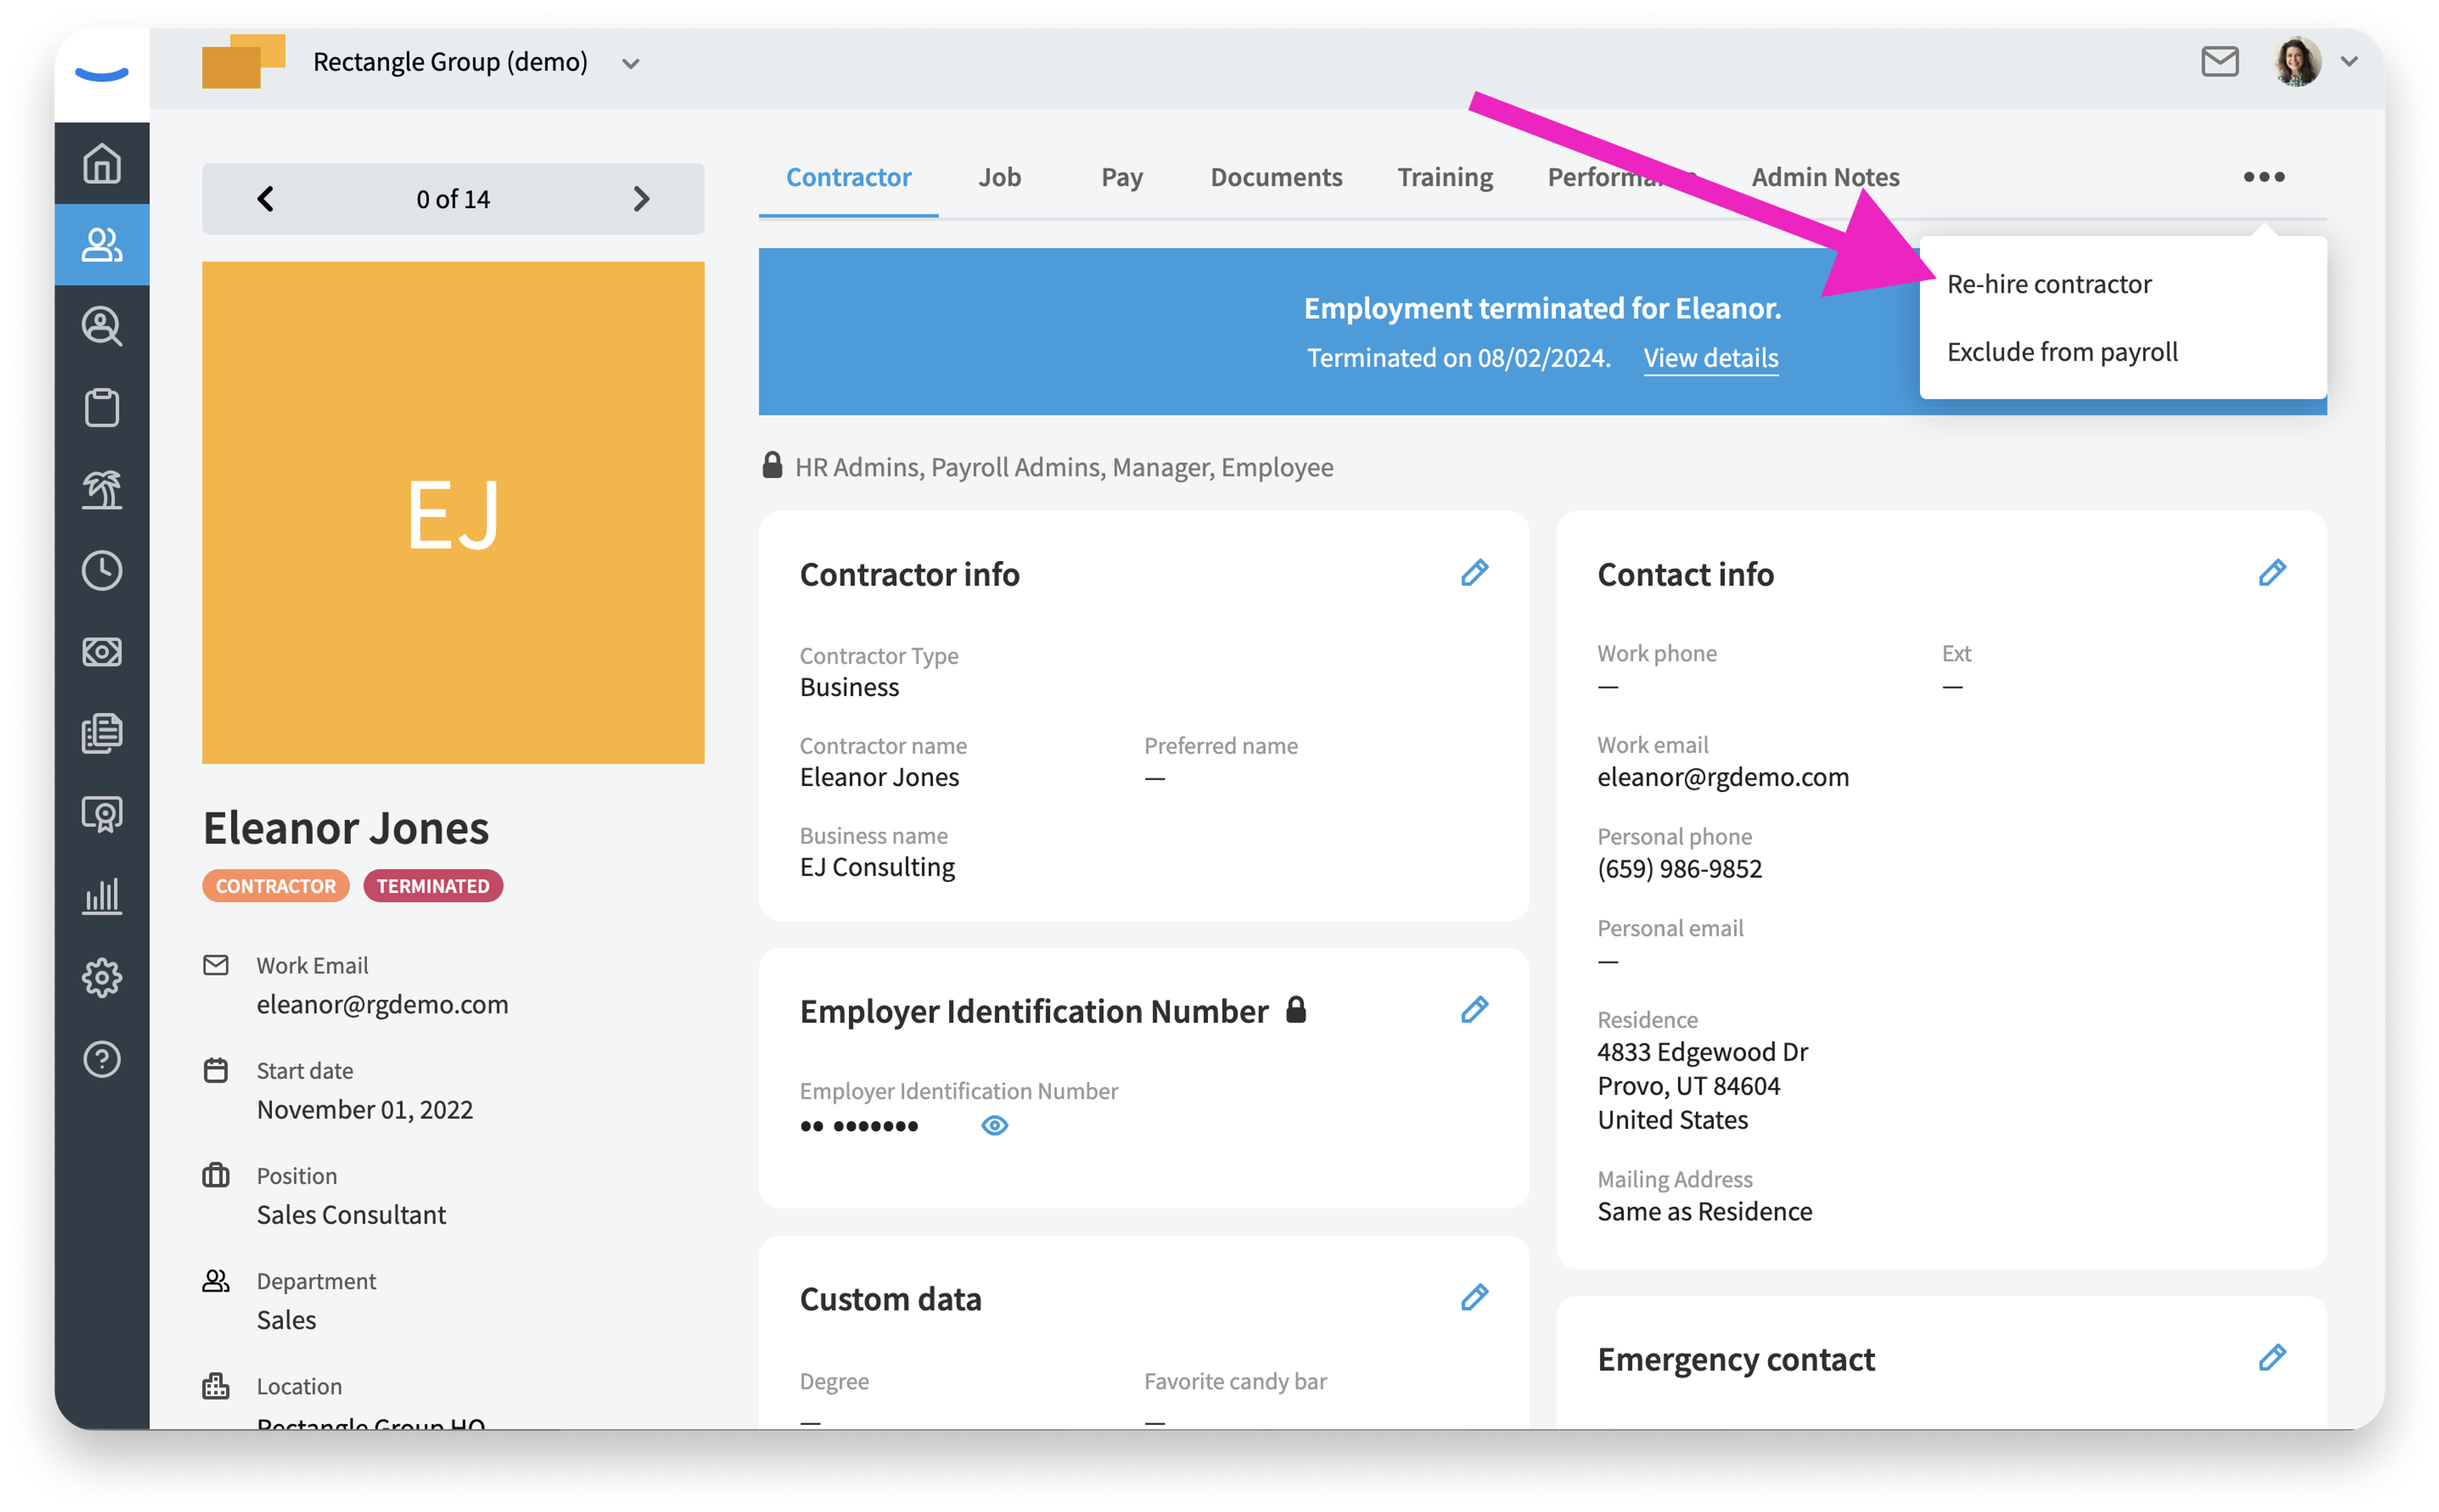Reveal the masked Employer Identification Number
The width and height of the screenshot is (2439, 1512).
coord(994,1125)
